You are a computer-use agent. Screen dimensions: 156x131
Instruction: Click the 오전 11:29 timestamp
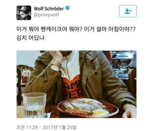click(x=27, y=127)
